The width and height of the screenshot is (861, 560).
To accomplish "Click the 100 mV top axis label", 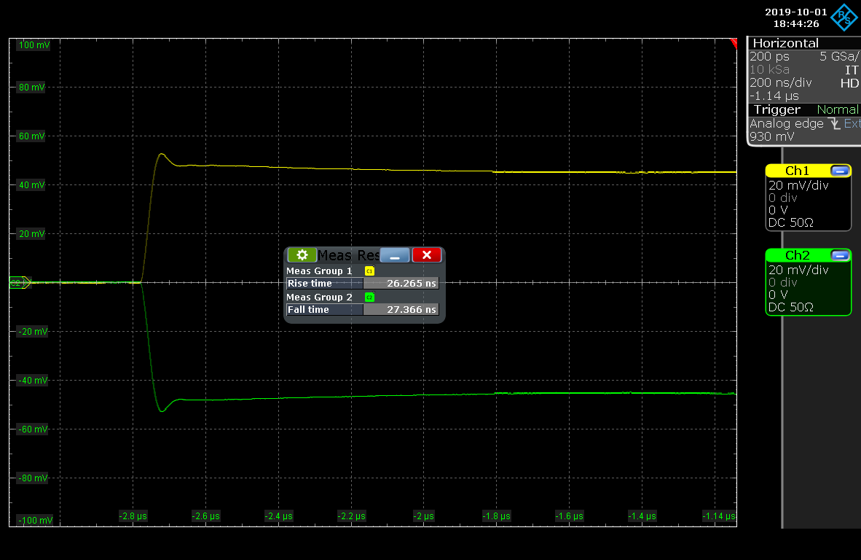I will tap(34, 45).
